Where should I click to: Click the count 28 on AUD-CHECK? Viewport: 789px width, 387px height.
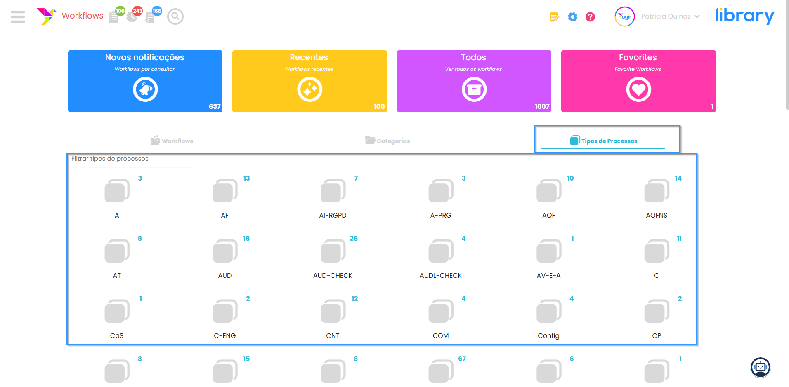pos(354,238)
